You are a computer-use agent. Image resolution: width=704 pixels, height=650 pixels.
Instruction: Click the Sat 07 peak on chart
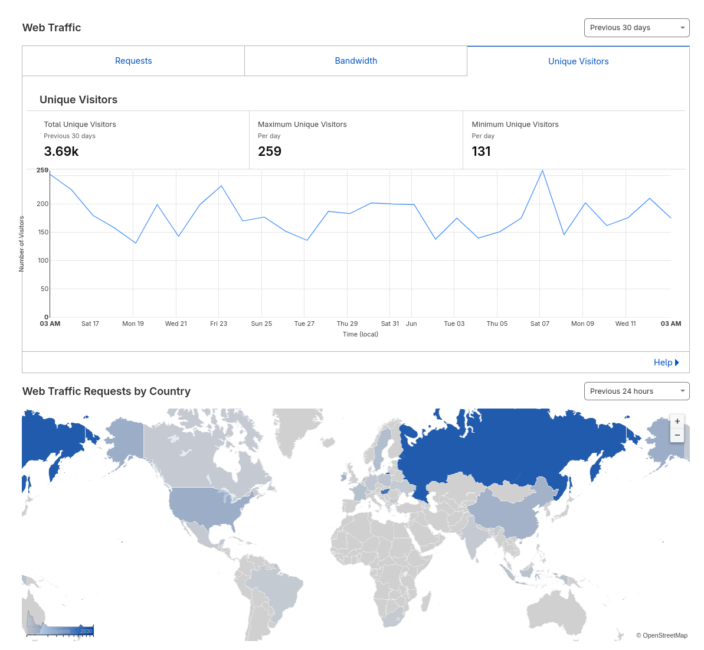[x=542, y=171]
